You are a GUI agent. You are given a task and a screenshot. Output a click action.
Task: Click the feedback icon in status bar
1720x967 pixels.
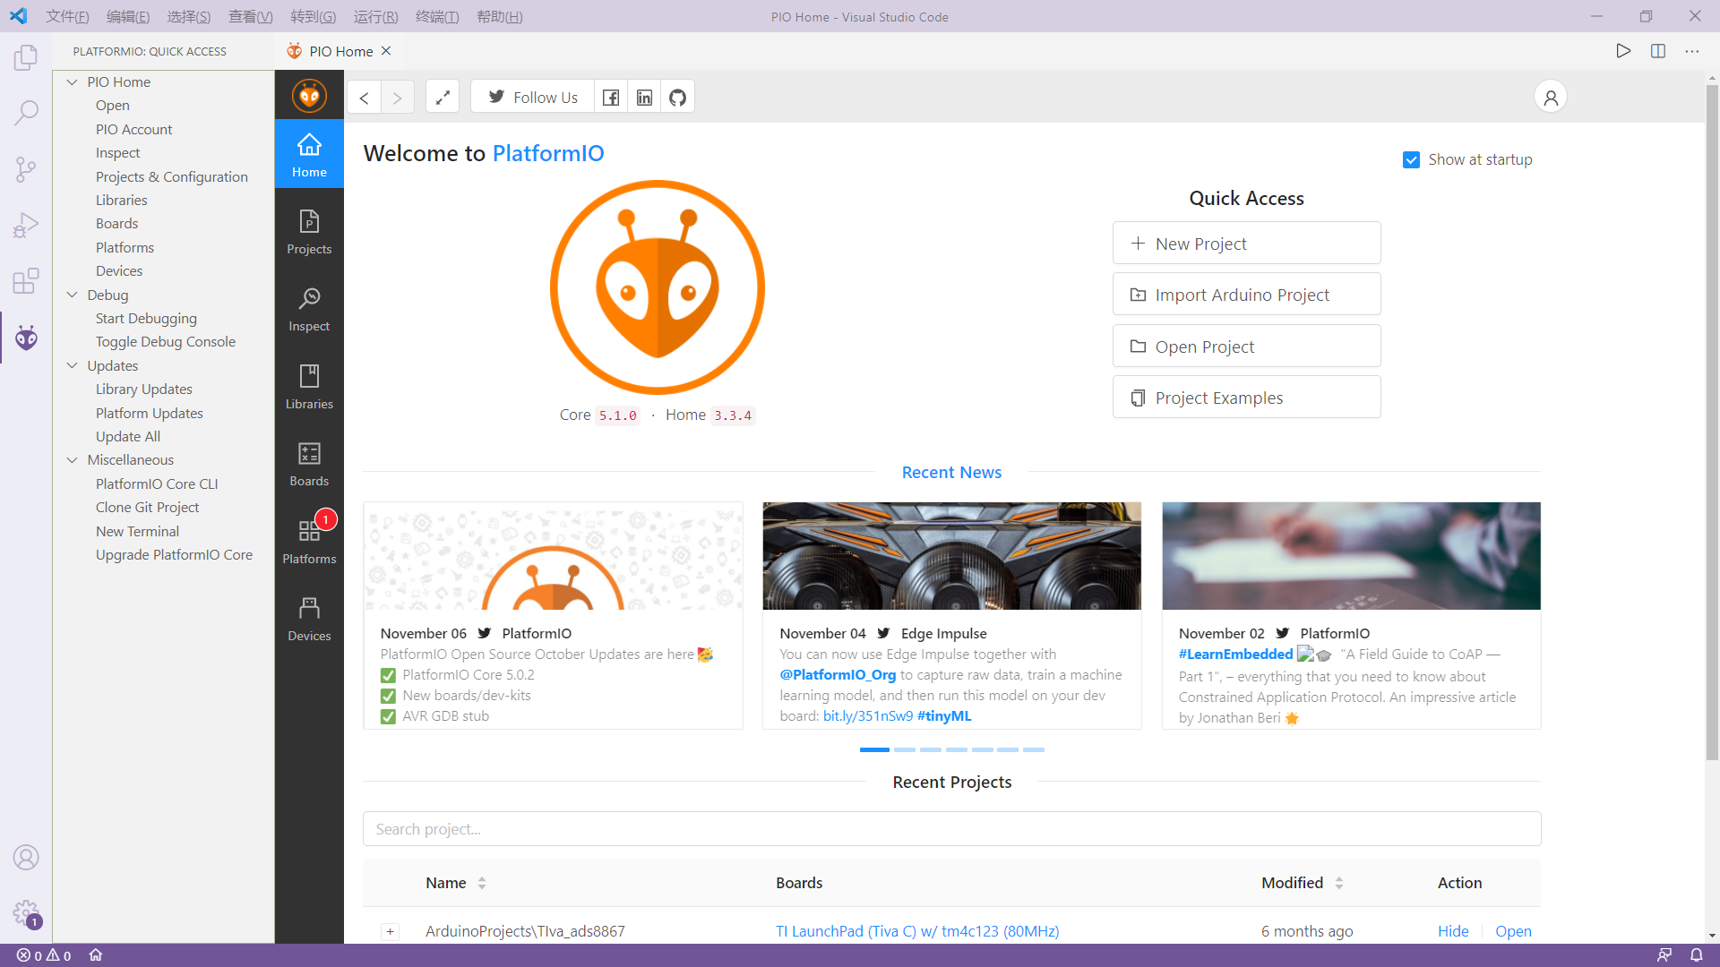1664,955
